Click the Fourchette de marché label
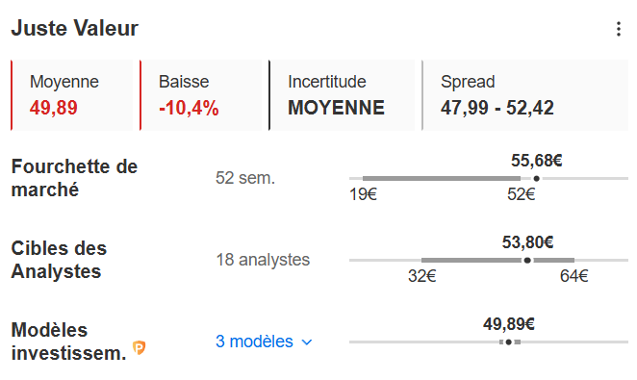The width and height of the screenshot is (637, 380). click(x=74, y=178)
